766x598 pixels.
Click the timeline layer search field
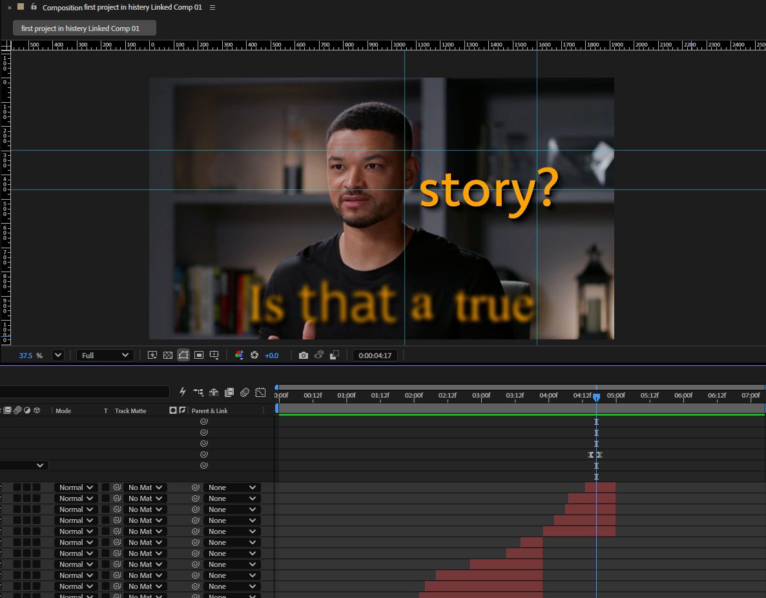point(85,392)
